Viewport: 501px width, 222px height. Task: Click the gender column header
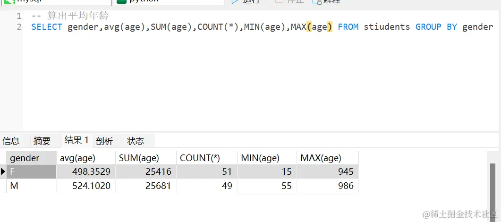pyautogui.click(x=31, y=158)
